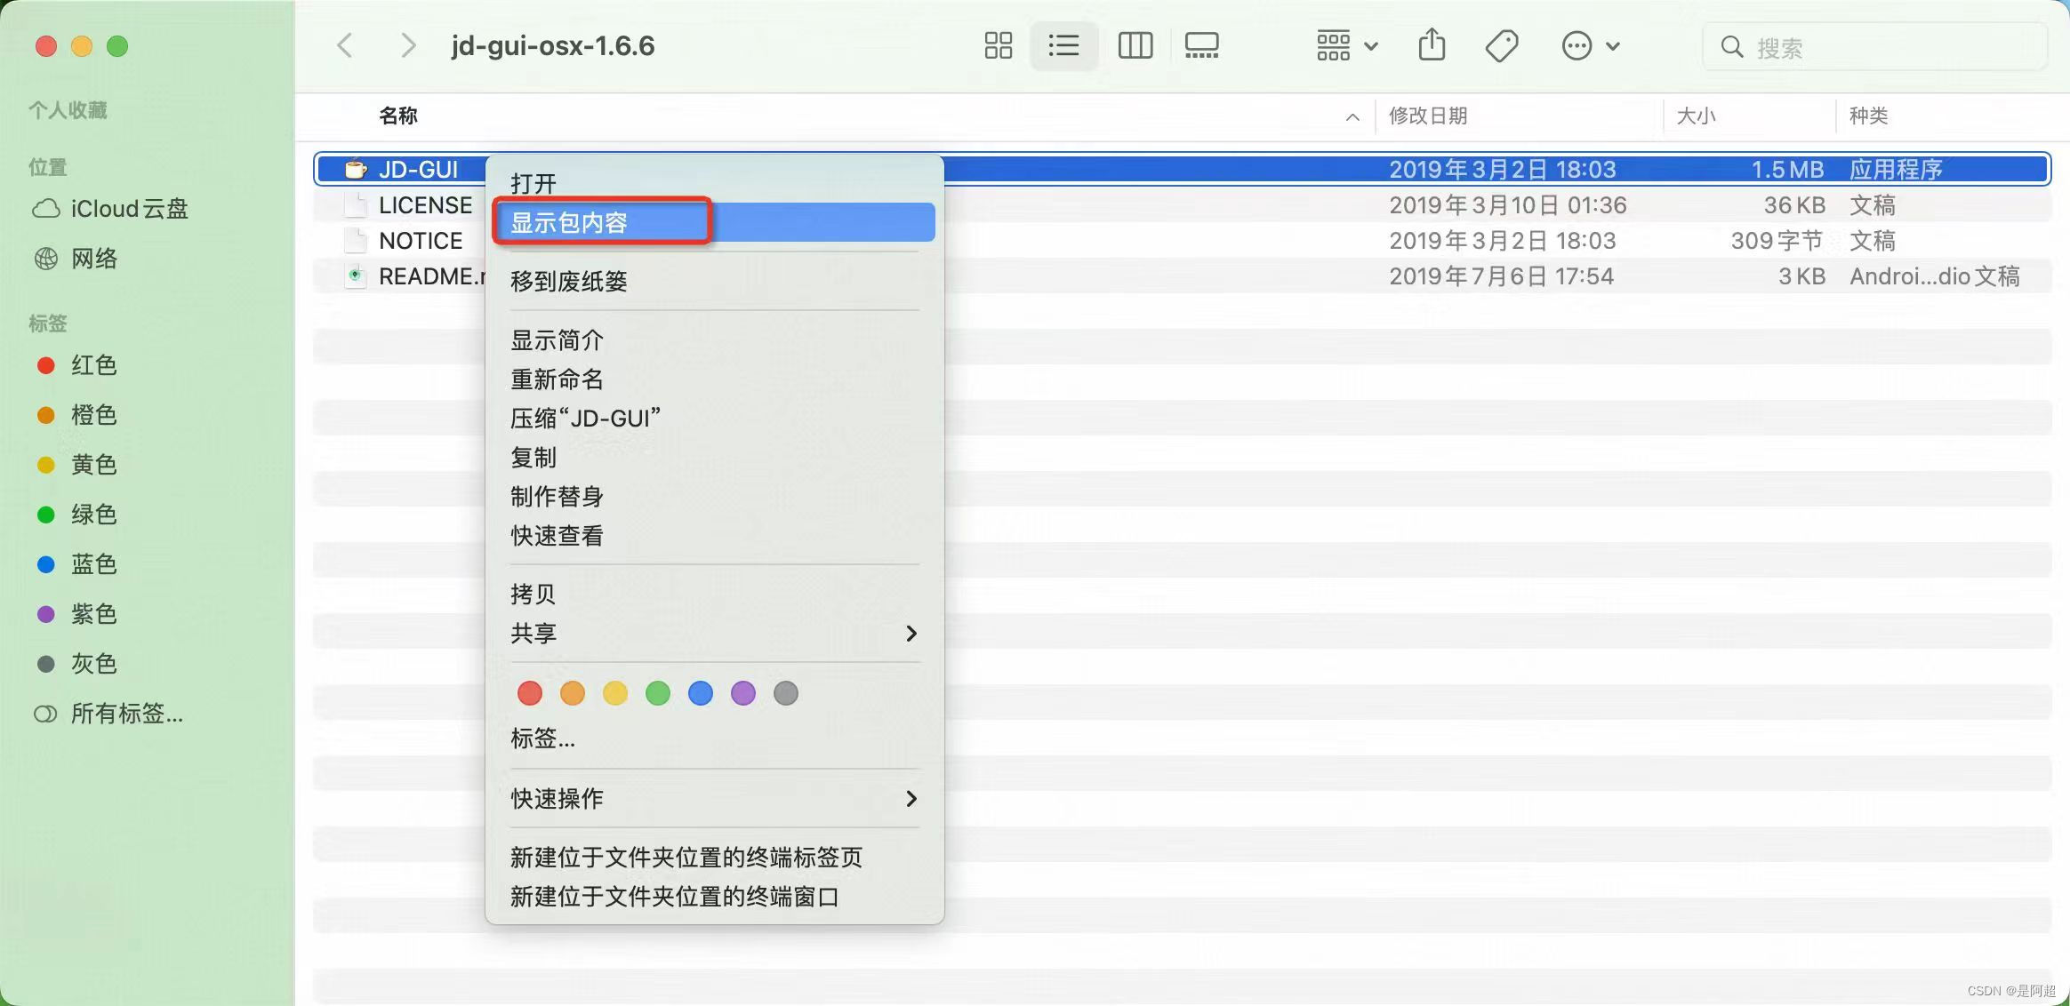This screenshot has height=1006, width=2070.
Task: Sort by 名称 column header
Action: click(398, 116)
